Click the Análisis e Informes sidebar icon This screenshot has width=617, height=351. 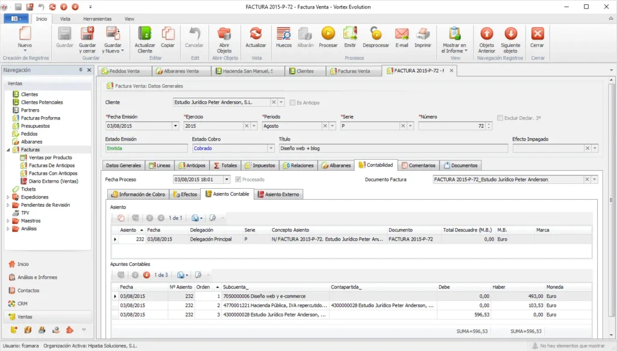pyautogui.click(x=12, y=277)
